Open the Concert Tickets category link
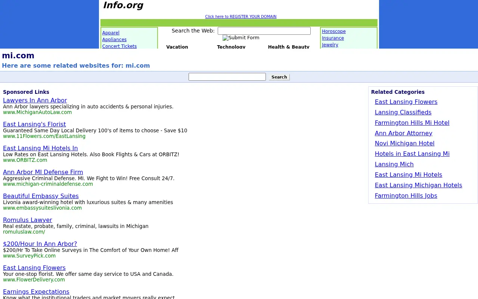This screenshot has height=299, width=478. click(119, 46)
